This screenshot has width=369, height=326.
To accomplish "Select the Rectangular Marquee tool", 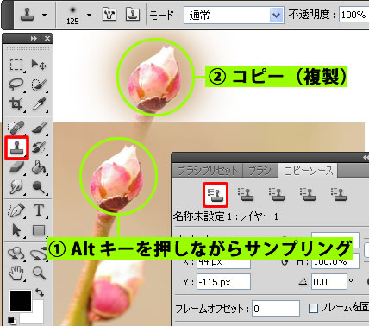I will click(16, 65).
